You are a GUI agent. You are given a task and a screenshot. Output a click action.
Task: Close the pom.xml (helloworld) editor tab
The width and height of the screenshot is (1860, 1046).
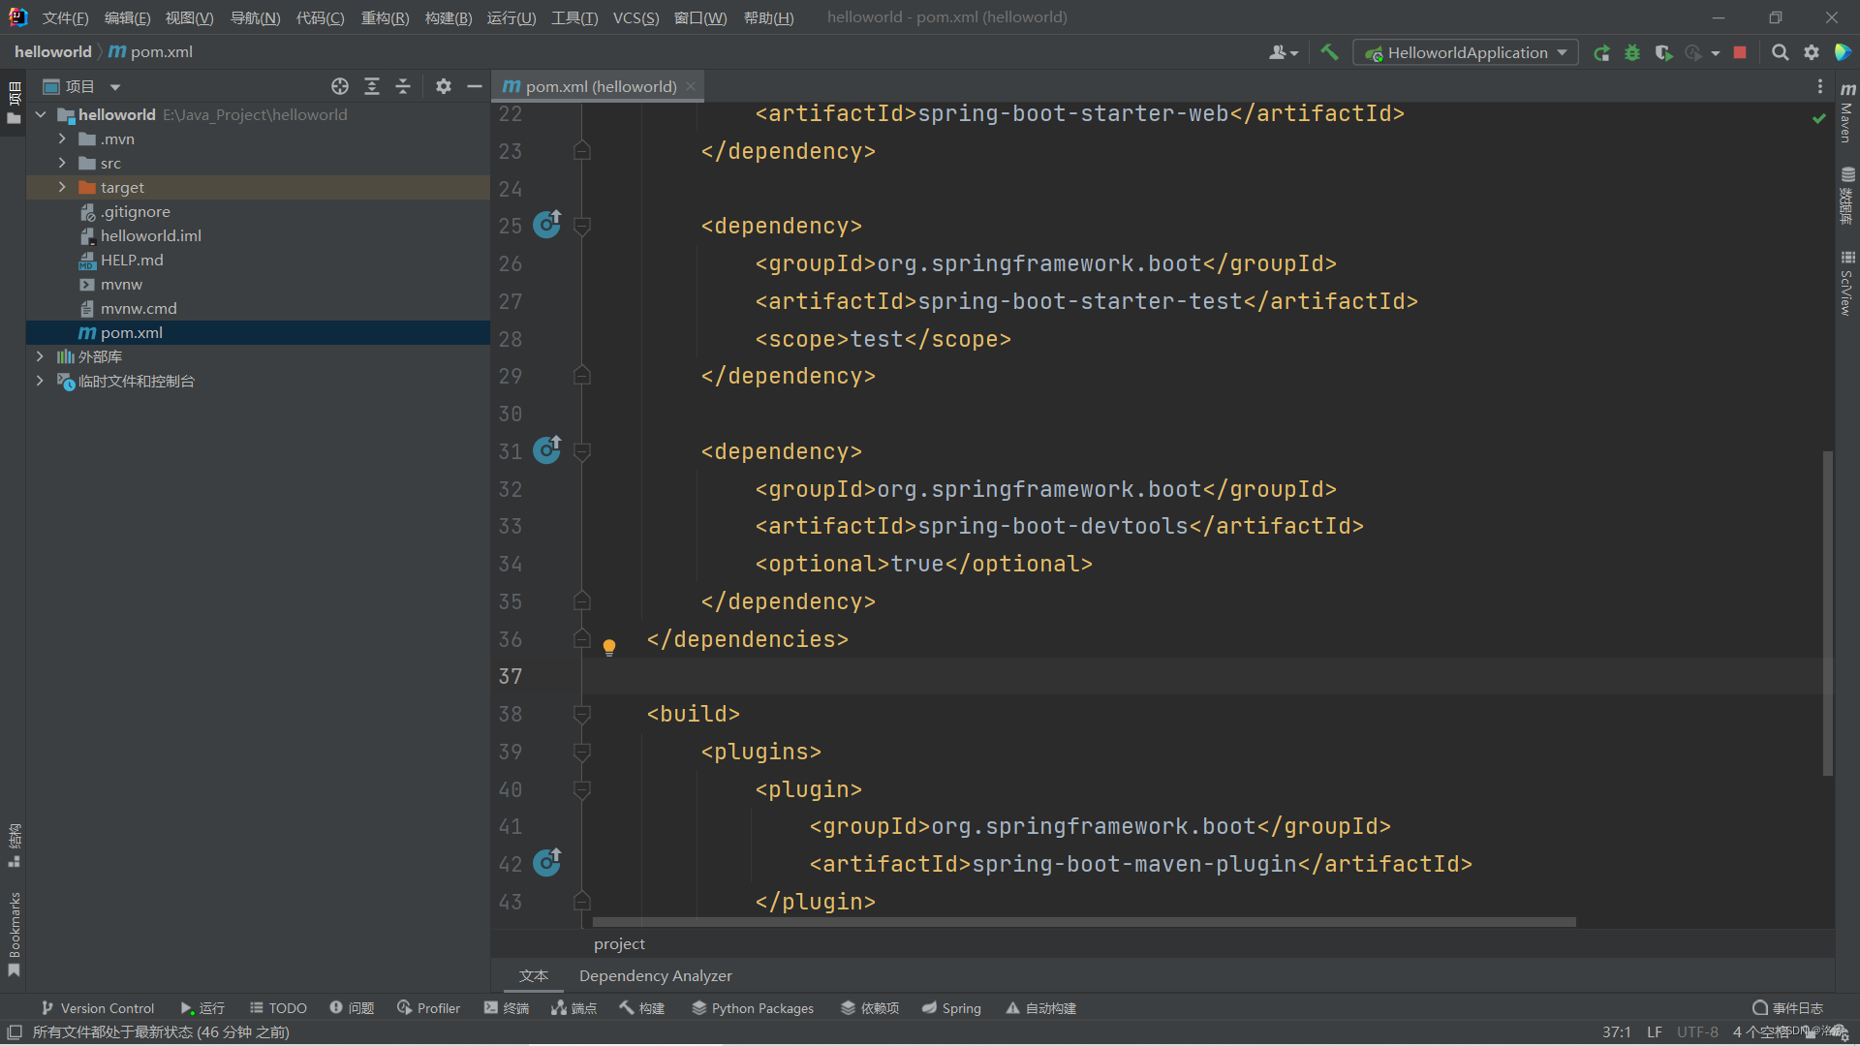point(691,86)
